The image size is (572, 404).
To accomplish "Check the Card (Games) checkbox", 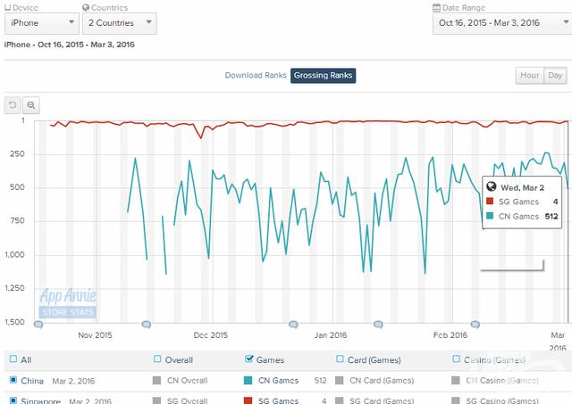I will 341,359.
